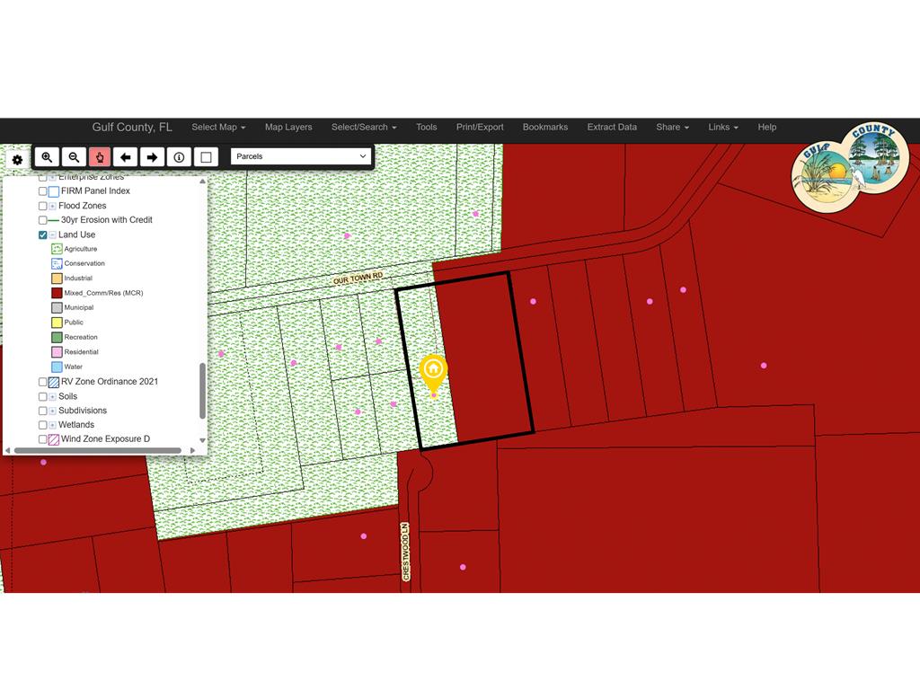The image size is (920, 690).
Task: Click the zoom out magnifier tool
Action: (75, 157)
